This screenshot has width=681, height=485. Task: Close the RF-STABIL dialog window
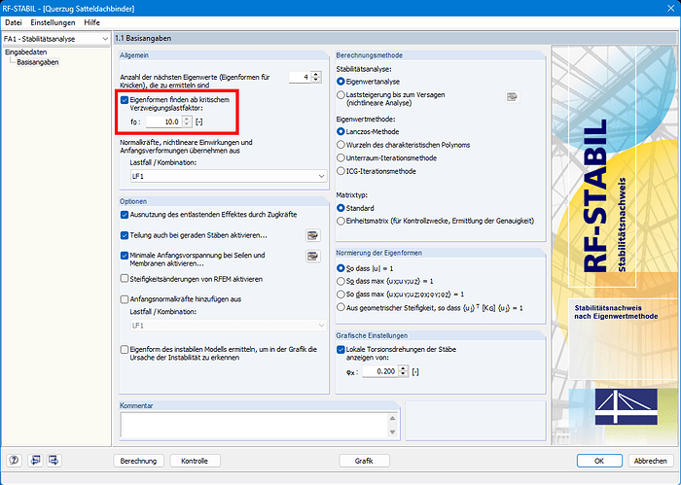click(x=670, y=8)
